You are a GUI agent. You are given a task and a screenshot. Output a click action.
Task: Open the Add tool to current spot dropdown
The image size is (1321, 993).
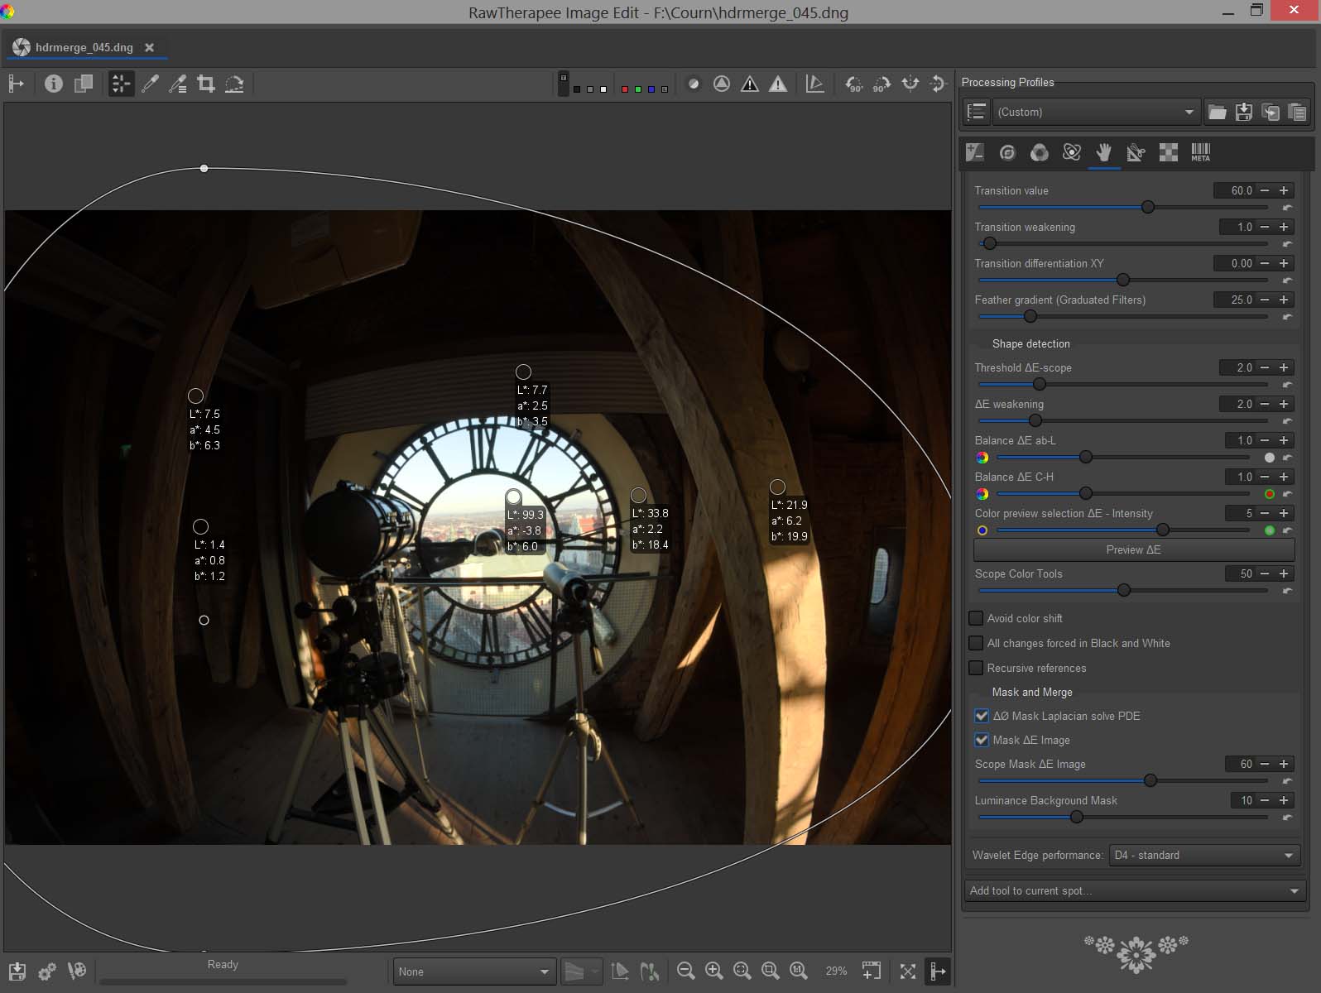click(x=1133, y=890)
